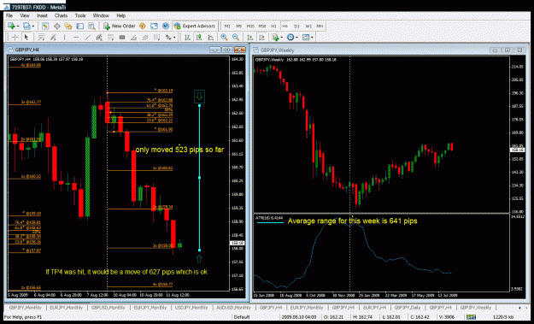Open the Charts menu
Image resolution: width=534 pixels, height=324 pixels.
coord(61,15)
